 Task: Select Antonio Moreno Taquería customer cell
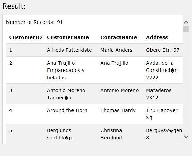click(x=66, y=94)
